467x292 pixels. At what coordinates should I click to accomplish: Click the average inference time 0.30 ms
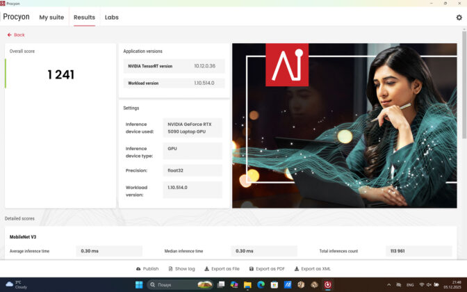pyautogui.click(x=109, y=251)
